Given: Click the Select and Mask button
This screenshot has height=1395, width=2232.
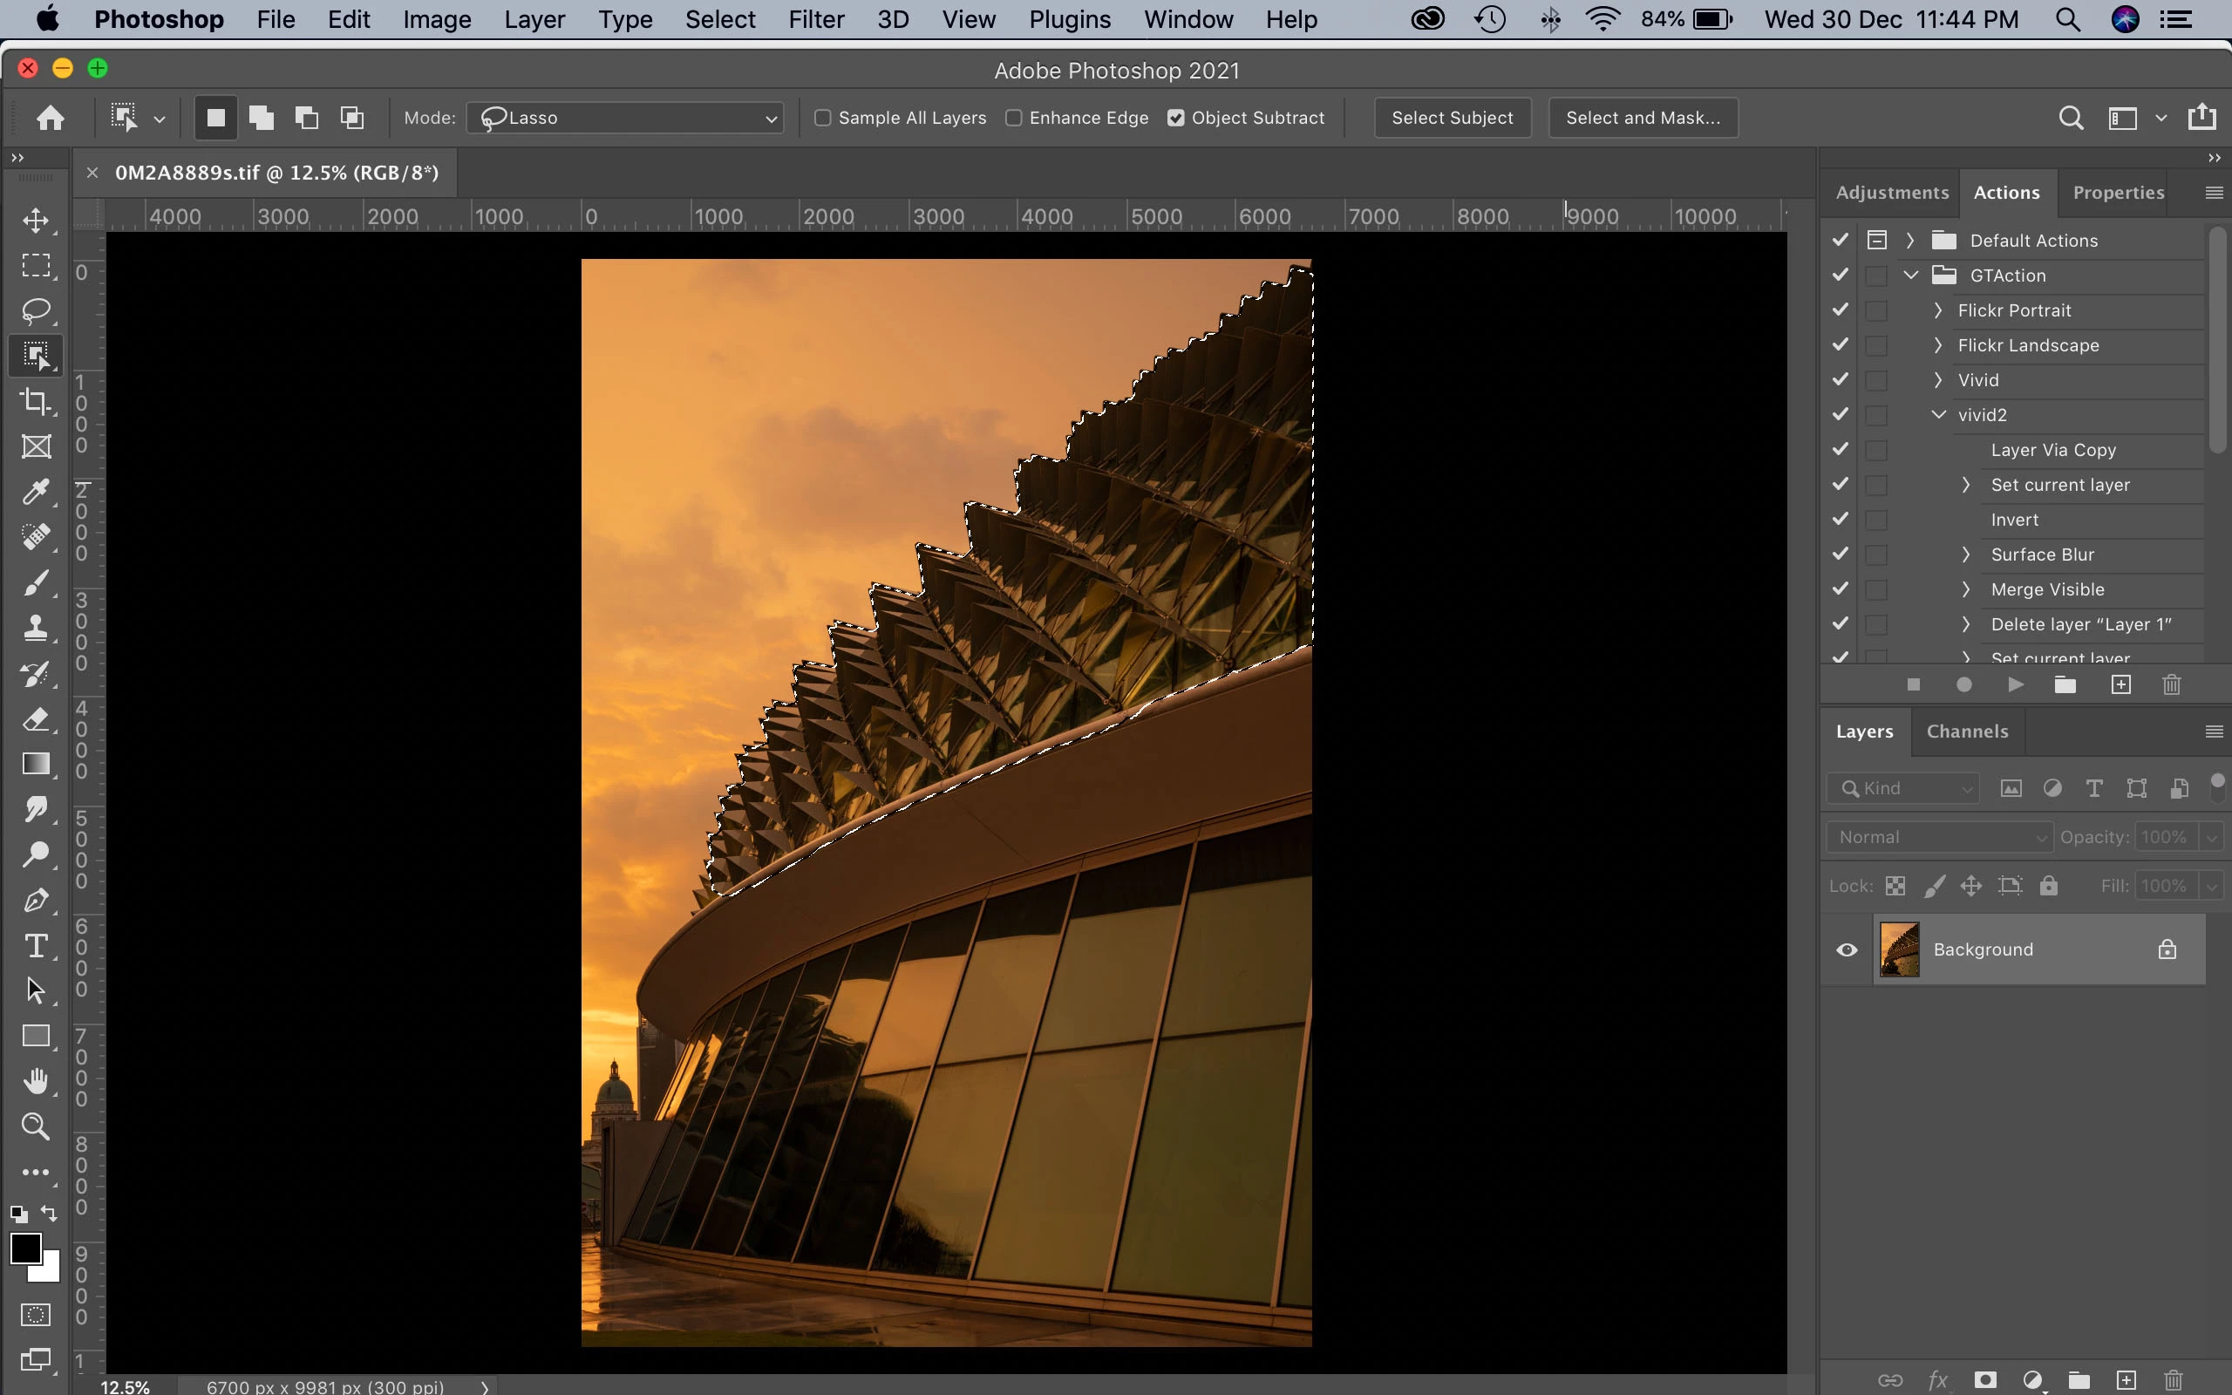Looking at the screenshot, I should click(1643, 118).
